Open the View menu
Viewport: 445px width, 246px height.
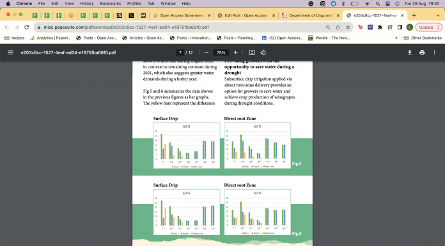click(69, 3)
